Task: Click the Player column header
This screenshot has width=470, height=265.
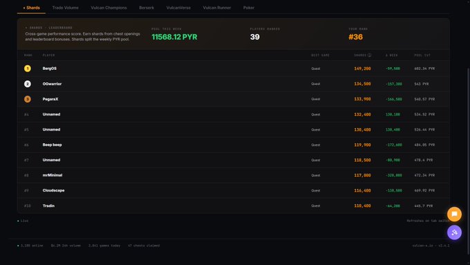Action: click(48, 55)
